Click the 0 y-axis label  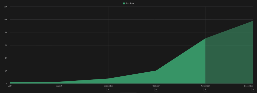7,84
